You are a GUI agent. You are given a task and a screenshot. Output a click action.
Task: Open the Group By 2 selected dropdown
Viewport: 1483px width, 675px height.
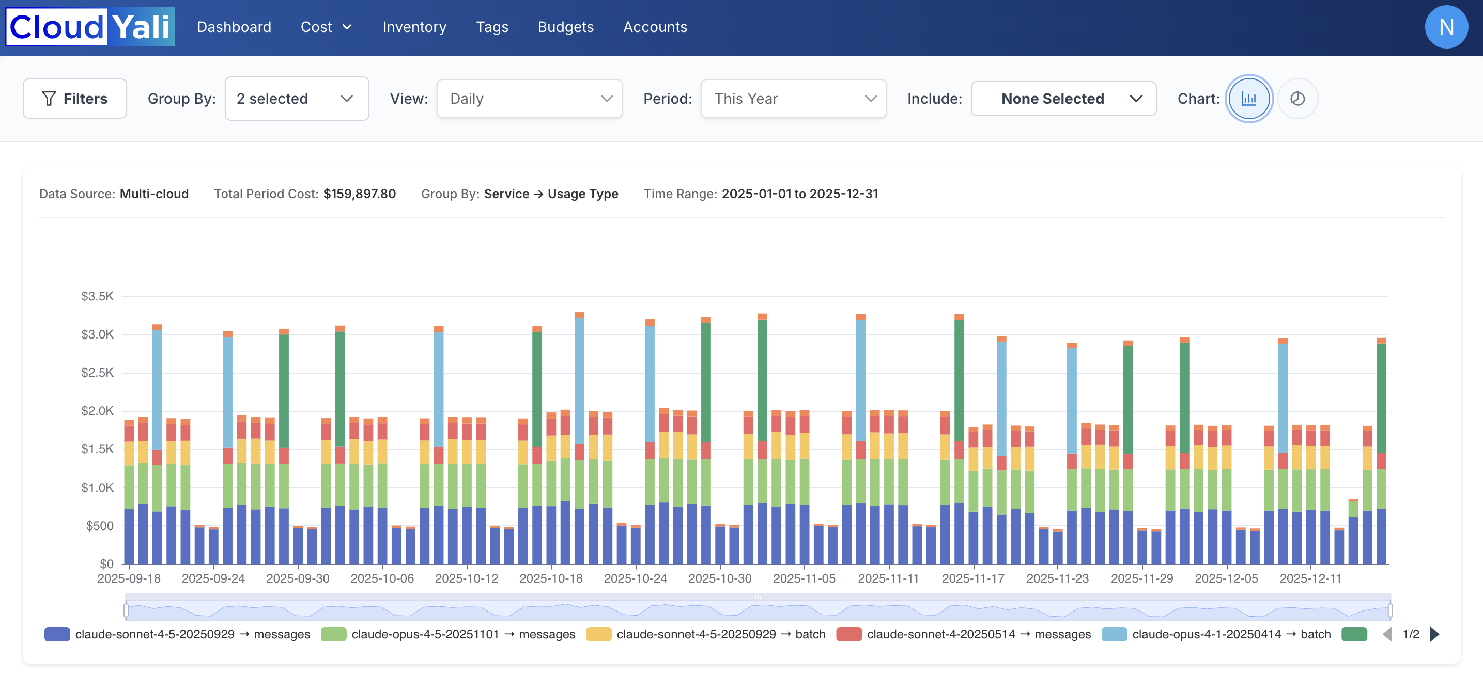pyautogui.click(x=297, y=99)
